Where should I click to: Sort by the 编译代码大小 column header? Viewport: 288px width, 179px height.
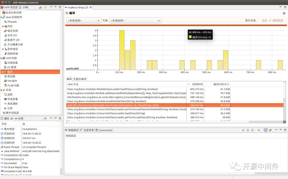click(x=217, y=84)
